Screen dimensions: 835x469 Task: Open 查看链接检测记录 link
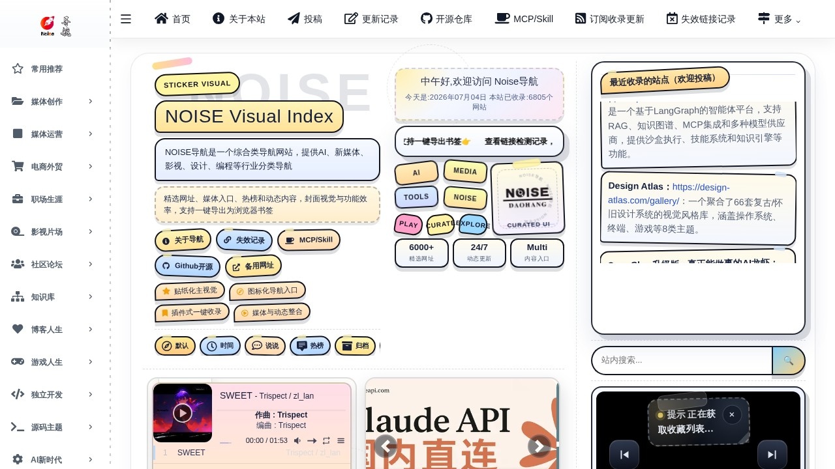coord(519,141)
